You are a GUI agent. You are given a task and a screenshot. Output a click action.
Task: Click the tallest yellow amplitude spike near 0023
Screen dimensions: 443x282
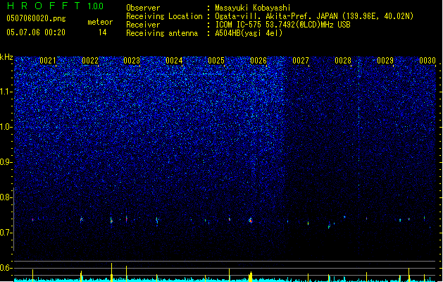pos(111,272)
